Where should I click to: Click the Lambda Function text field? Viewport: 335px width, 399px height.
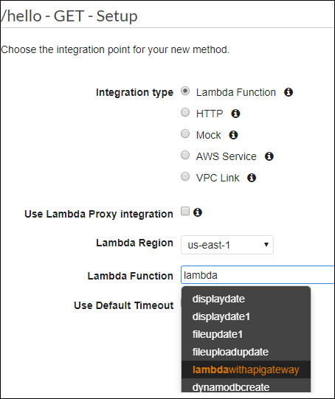pos(258,275)
